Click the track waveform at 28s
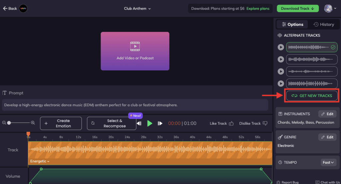This screenshot has height=184, width=341. [x=144, y=149]
